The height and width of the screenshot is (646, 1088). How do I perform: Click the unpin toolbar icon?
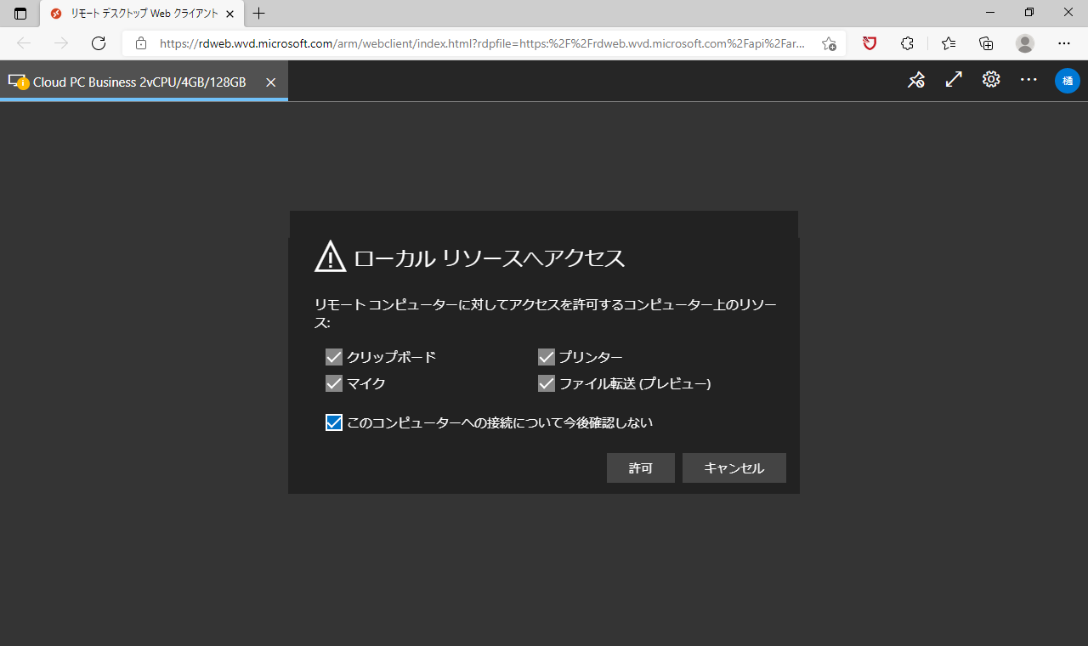915,80
